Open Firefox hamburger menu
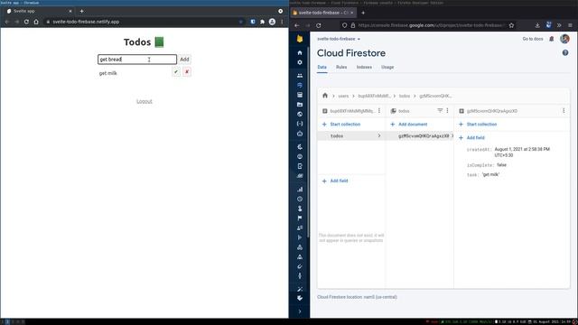This screenshot has width=578, height=325. (570, 25)
